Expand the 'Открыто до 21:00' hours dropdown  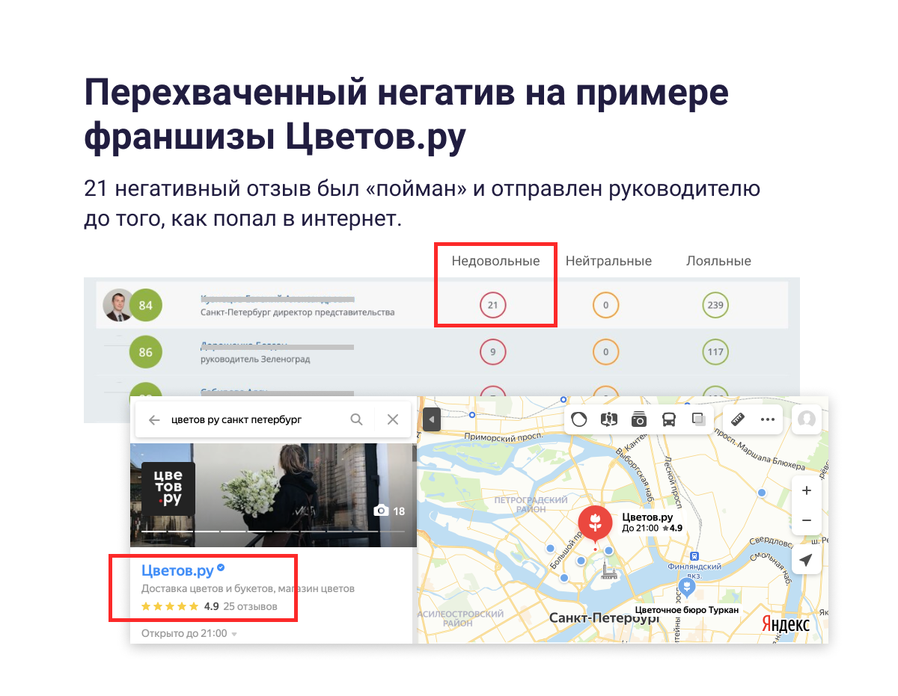pyautogui.click(x=189, y=633)
